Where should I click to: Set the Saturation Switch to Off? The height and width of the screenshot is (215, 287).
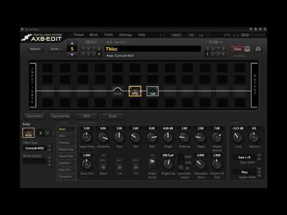(187, 168)
